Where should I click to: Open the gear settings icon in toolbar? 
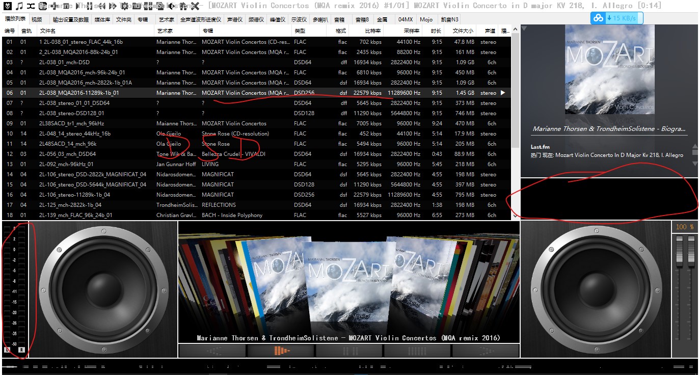click(124, 6)
